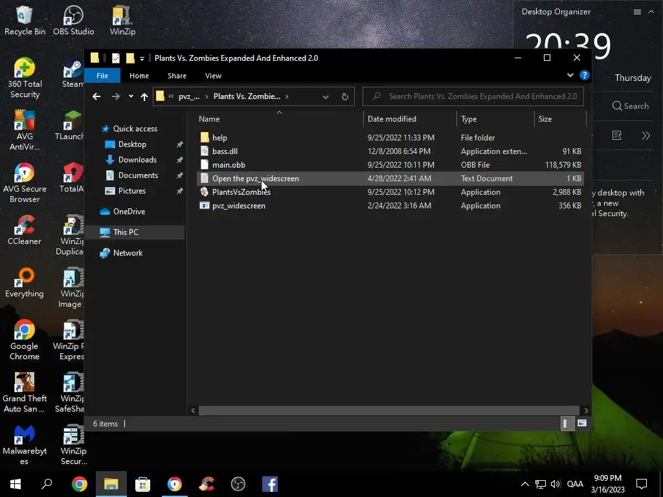
Task: Open recent locations dropdown arrow
Action: pyautogui.click(x=131, y=96)
